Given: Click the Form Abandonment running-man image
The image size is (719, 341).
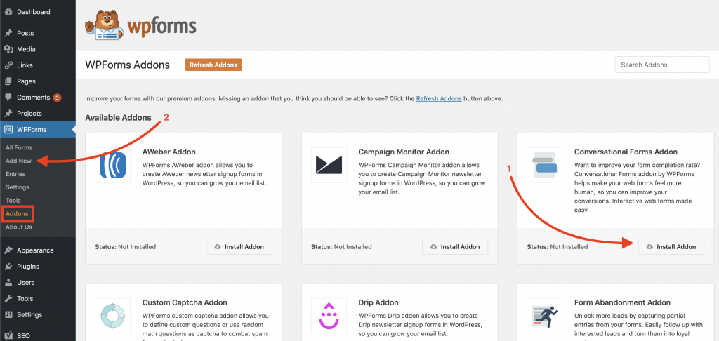Looking at the screenshot, I should (545, 316).
